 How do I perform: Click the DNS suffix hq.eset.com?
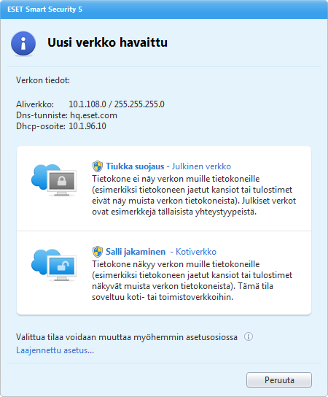tap(93, 115)
